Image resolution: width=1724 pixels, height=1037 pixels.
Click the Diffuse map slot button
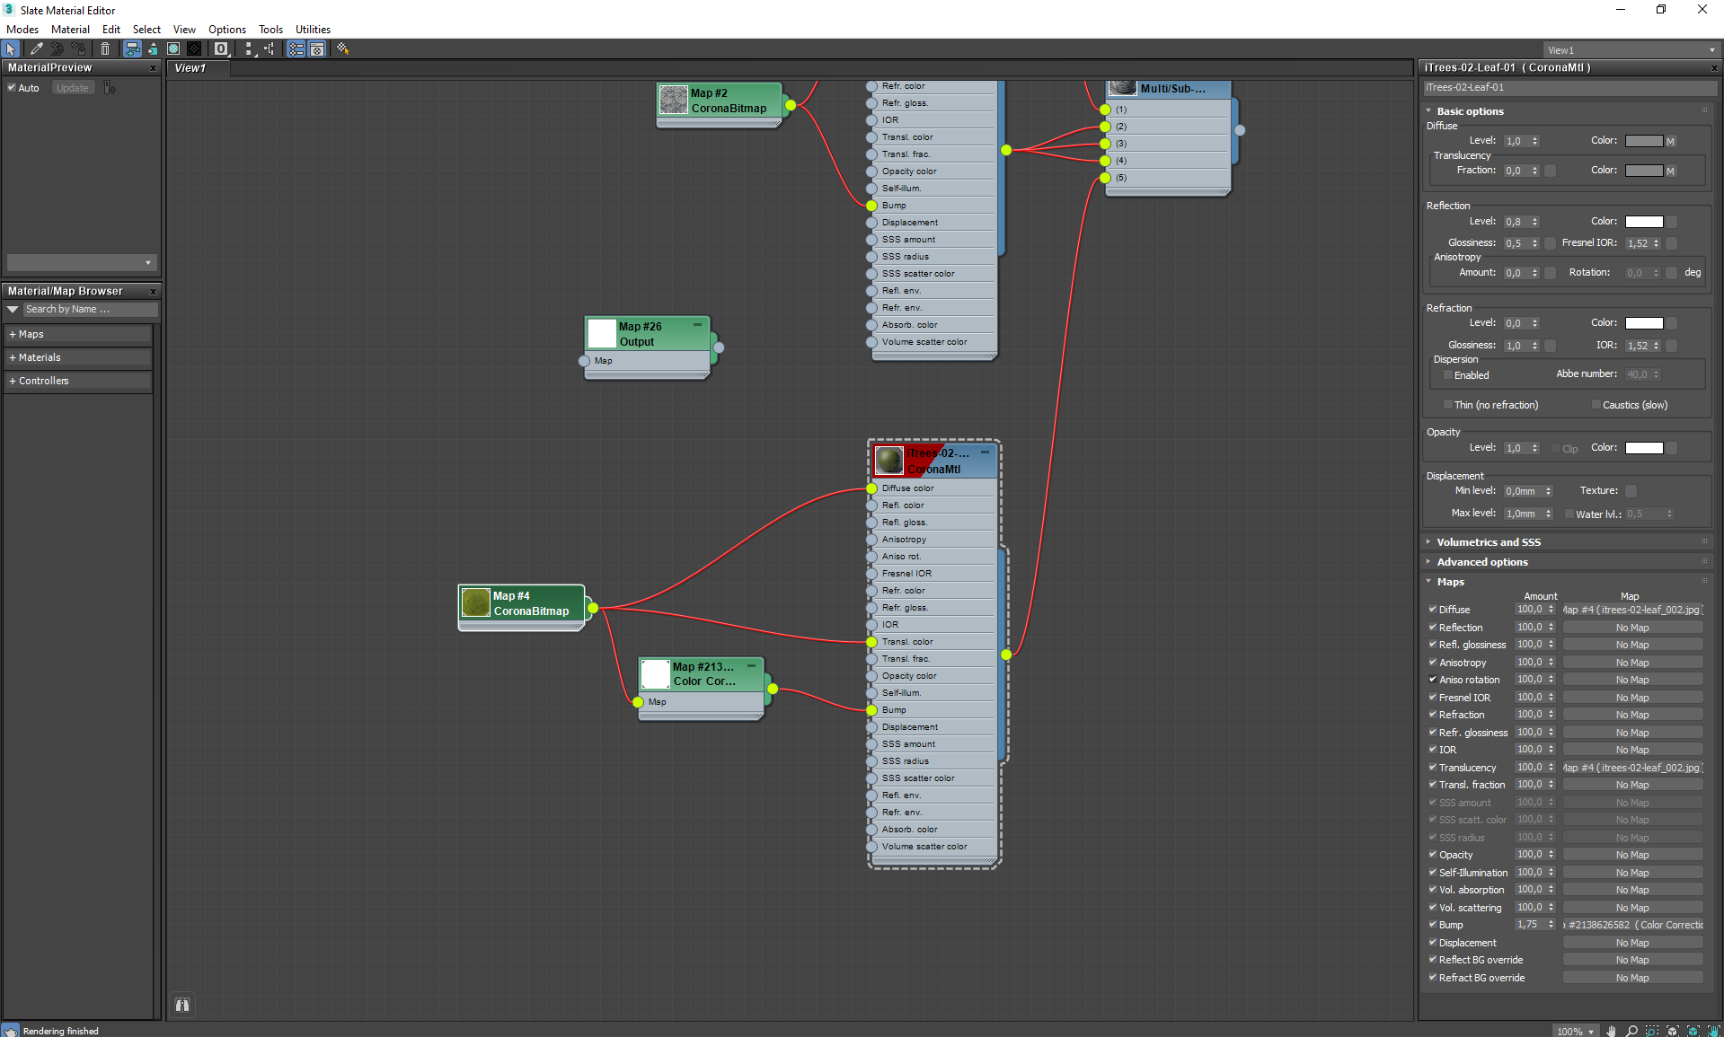1632,610
